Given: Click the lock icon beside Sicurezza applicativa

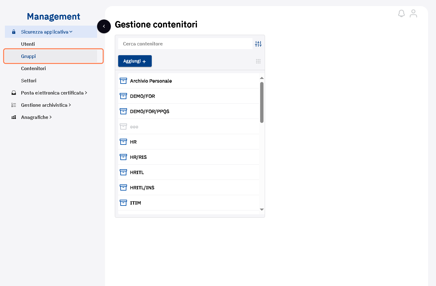Looking at the screenshot, I should pyautogui.click(x=14, y=32).
